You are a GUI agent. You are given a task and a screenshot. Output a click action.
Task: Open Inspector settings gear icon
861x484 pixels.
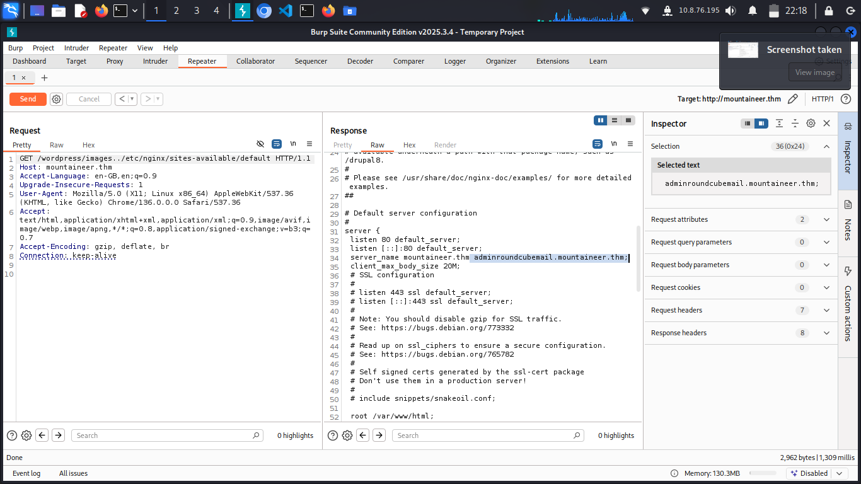coord(811,124)
